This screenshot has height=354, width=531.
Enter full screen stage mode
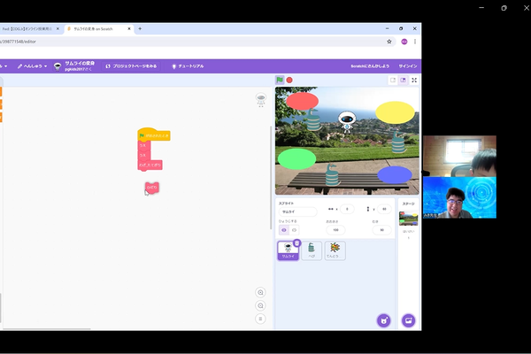point(414,80)
